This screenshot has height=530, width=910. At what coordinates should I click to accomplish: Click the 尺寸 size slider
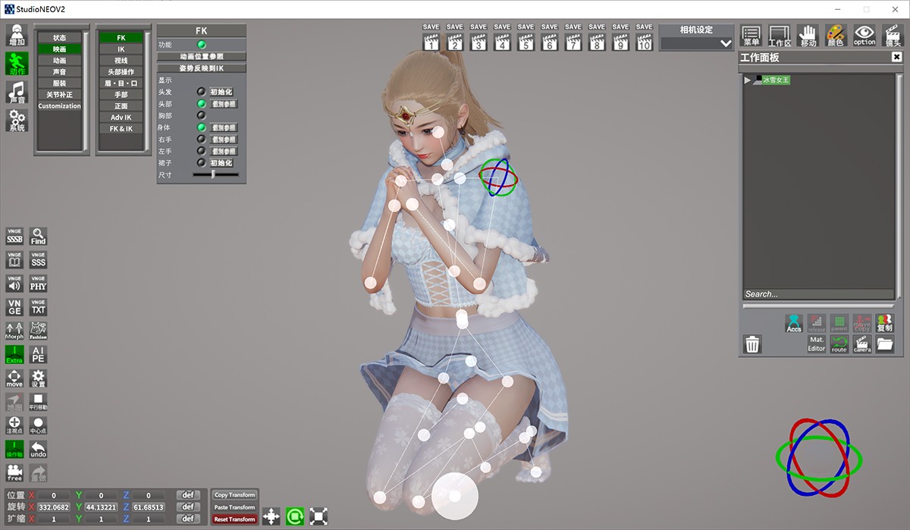coord(215,174)
